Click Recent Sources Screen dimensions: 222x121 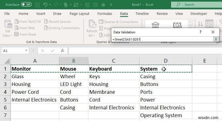pos(58,22)
